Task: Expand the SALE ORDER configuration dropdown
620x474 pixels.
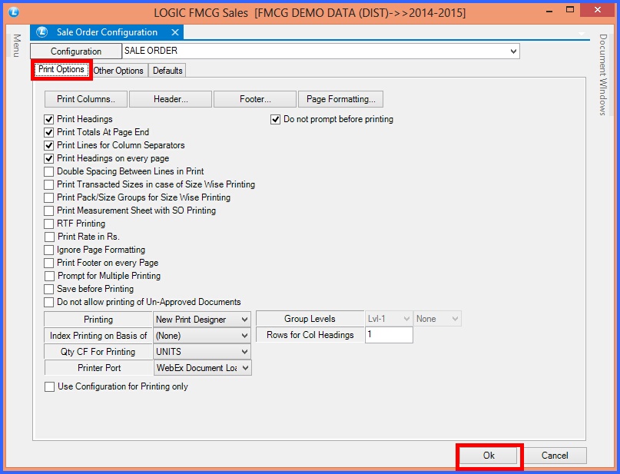Action: (513, 51)
